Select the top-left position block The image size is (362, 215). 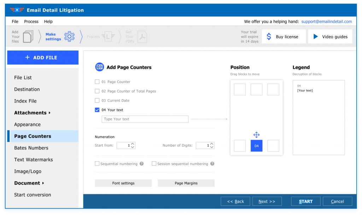(x=240, y=89)
